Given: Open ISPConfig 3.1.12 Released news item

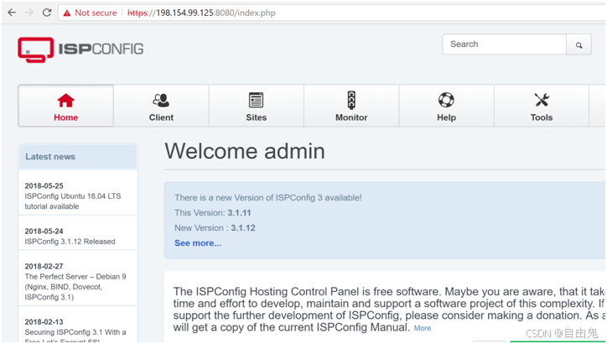Looking at the screenshot, I should (x=70, y=242).
